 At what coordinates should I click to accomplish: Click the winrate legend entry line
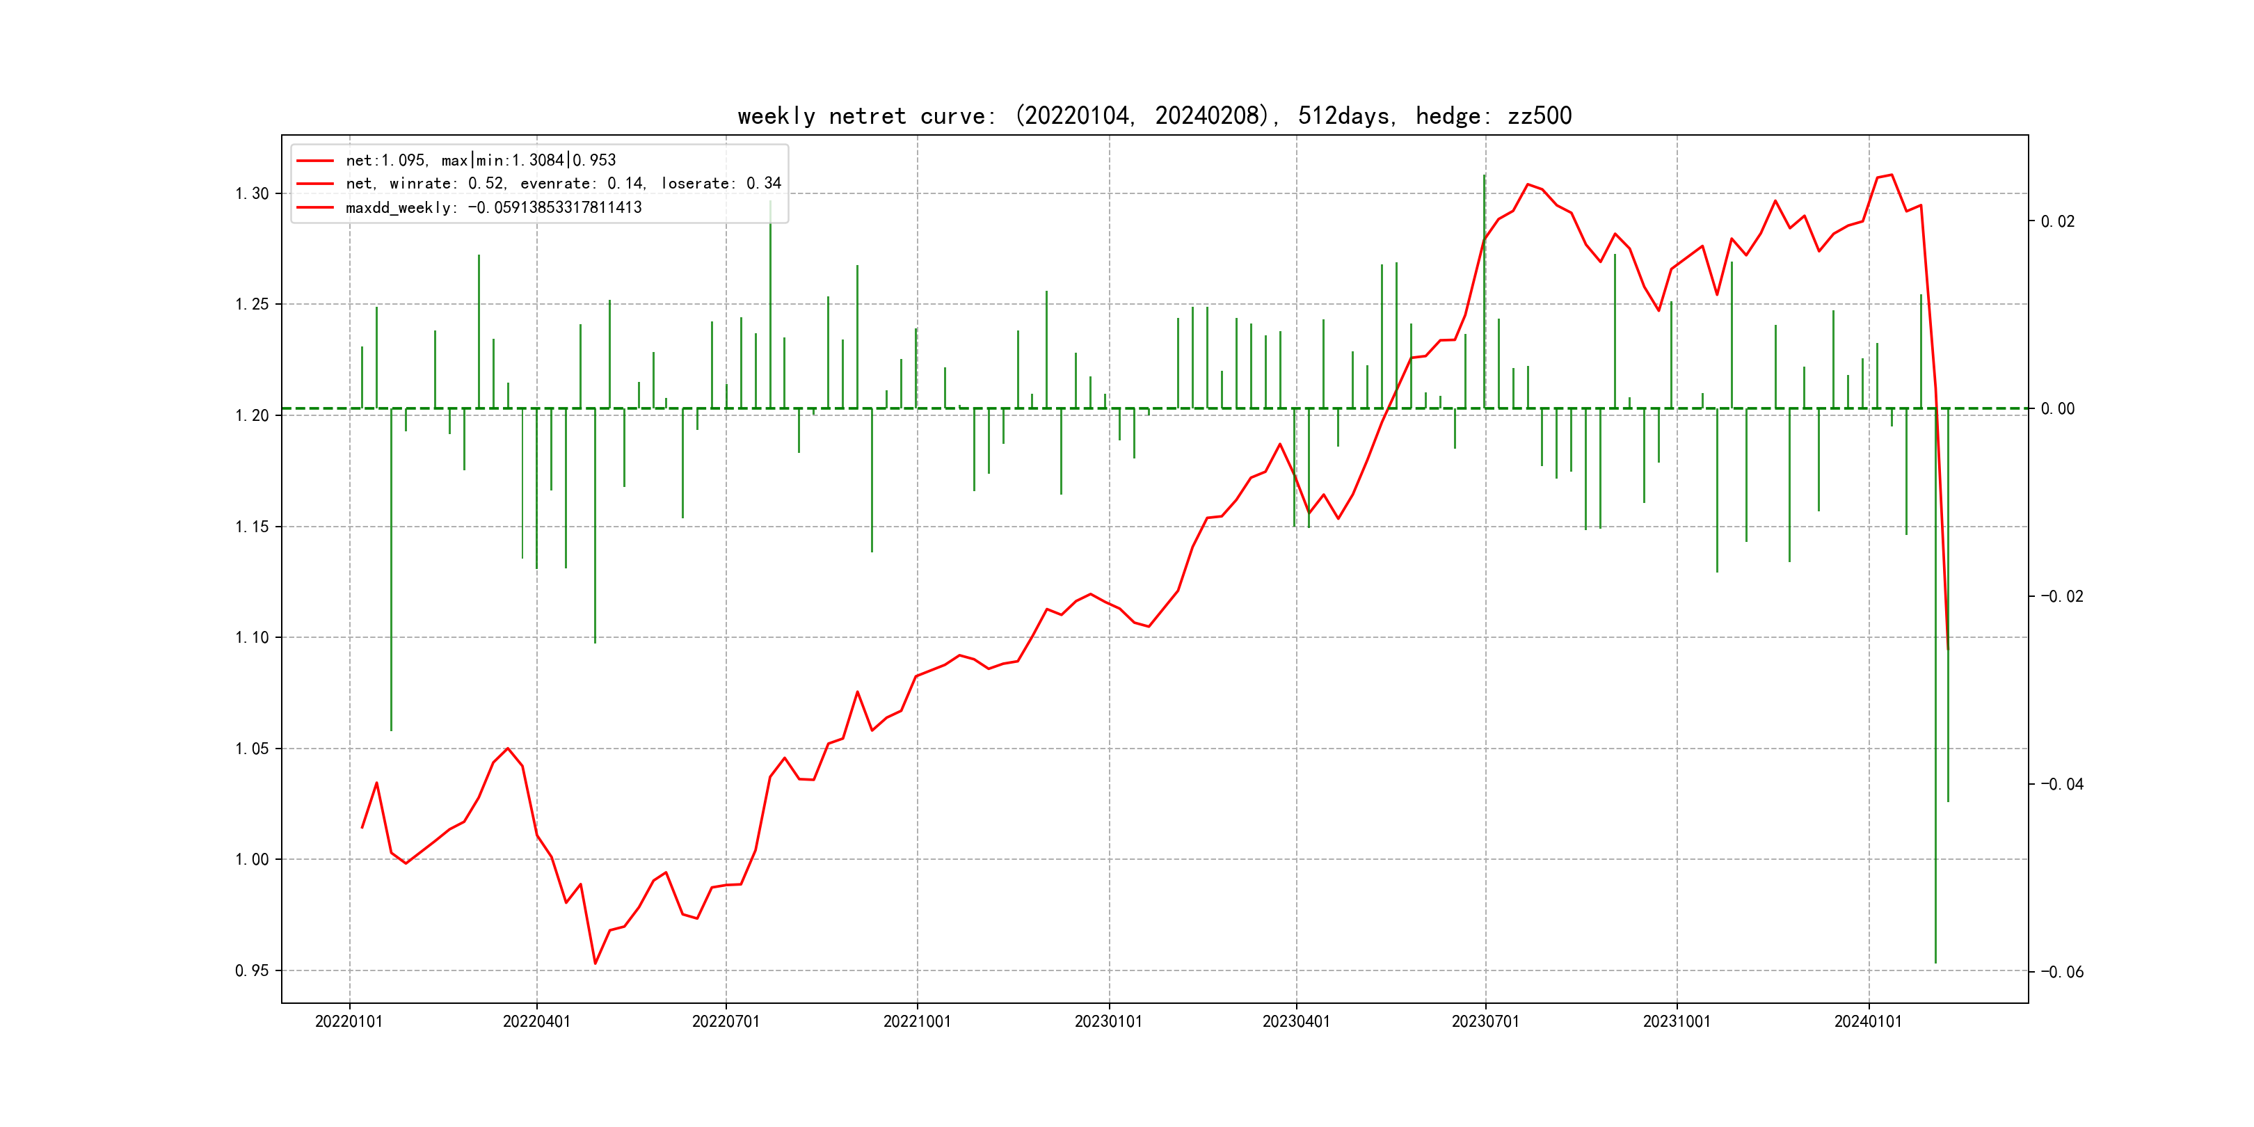[563, 184]
